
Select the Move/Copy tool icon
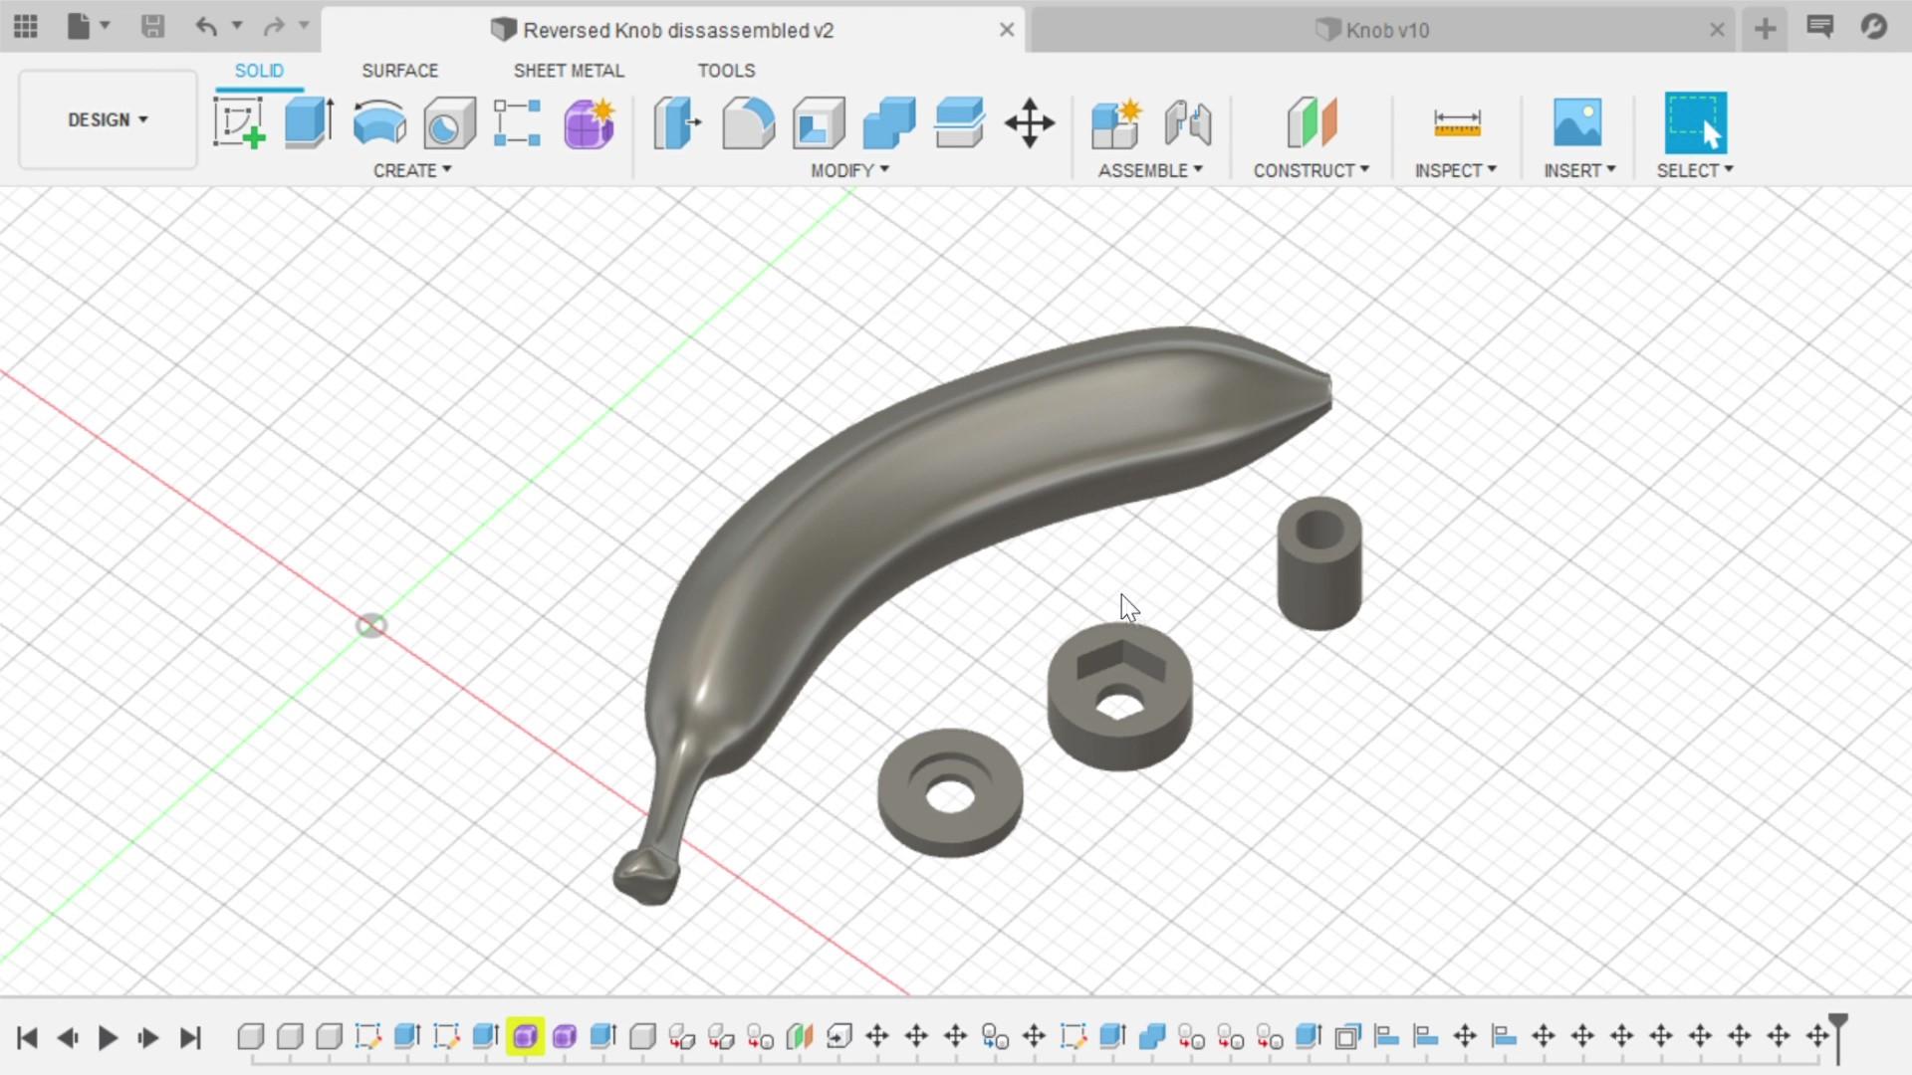point(1029,122)
